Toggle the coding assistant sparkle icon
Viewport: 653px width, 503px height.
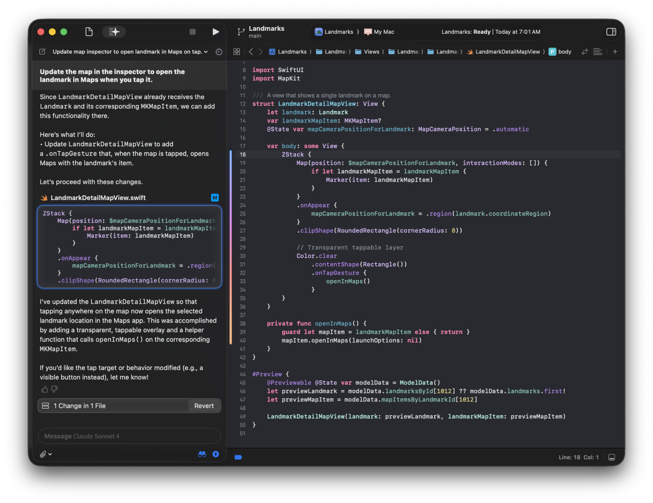pos(114,32)
